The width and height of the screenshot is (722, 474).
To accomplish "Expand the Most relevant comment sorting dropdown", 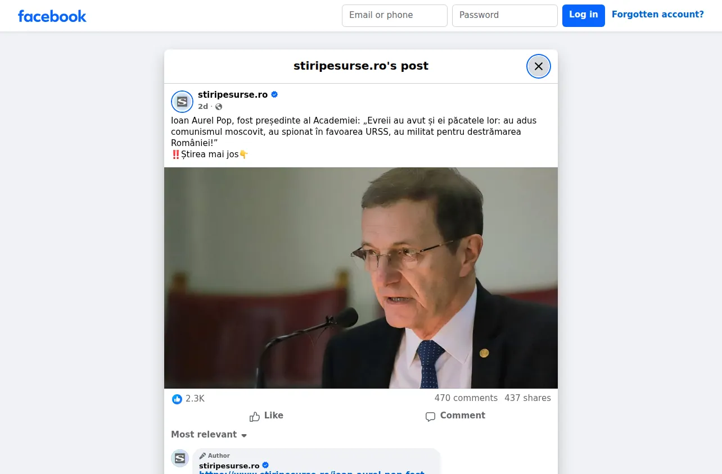I will coord(209,435).
